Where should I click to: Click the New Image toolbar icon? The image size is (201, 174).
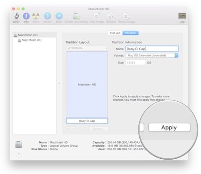(x=97, y=16)
